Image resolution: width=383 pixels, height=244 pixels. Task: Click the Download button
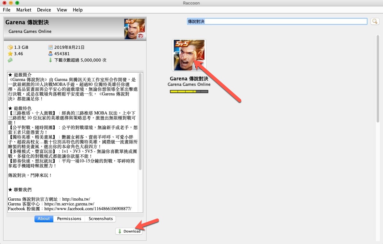pos(129,231)
